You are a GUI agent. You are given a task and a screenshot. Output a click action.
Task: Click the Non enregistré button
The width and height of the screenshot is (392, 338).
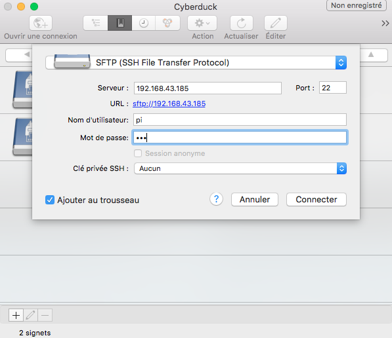click(x=357, y=5)
